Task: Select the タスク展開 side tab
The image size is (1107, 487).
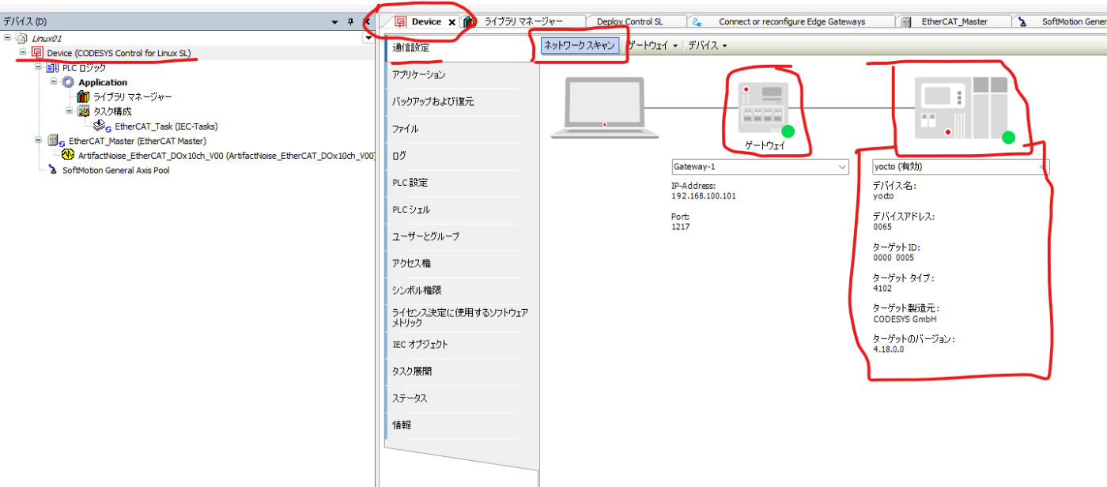Action: point(462,371)
